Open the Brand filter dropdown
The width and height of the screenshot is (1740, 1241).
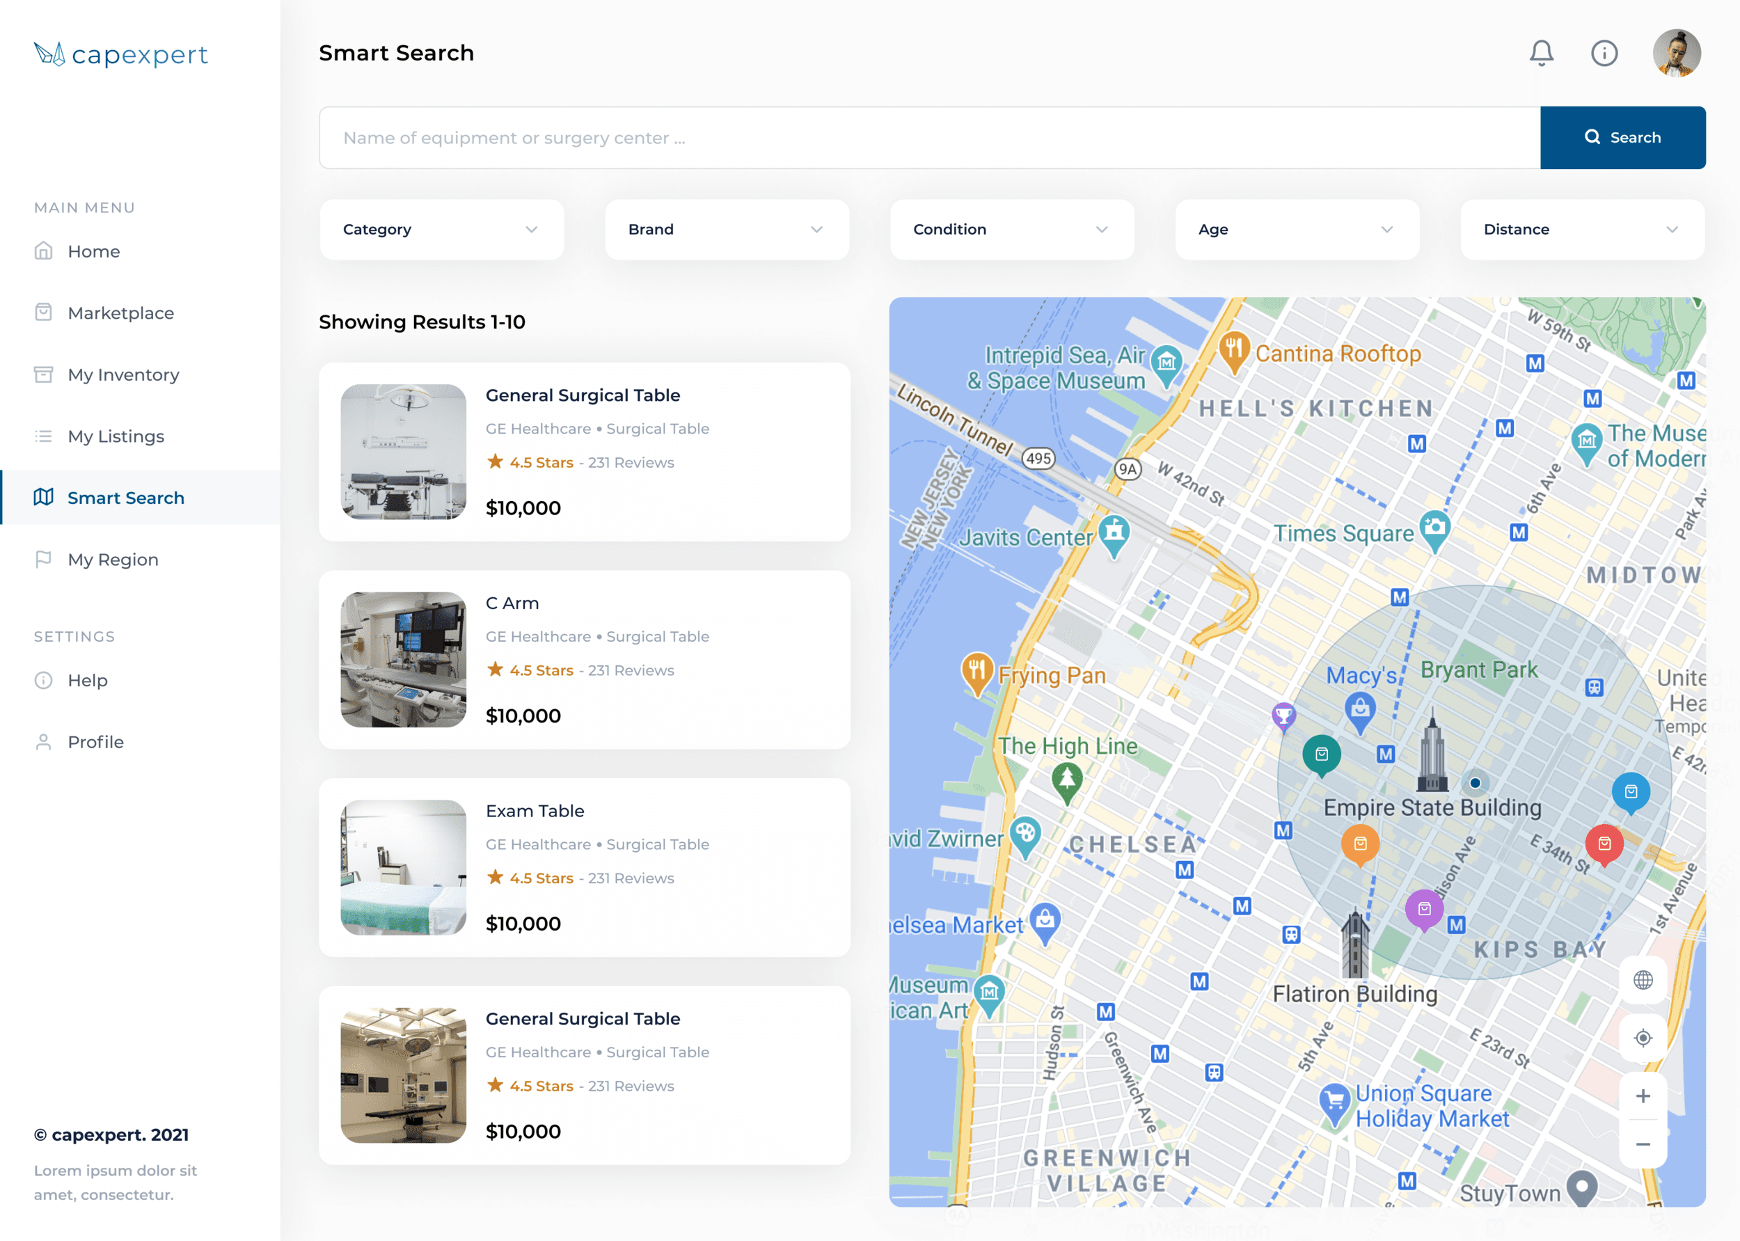[x=726, y=229]
